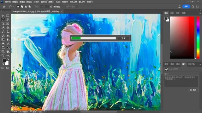Select the Rectangle shape tool
Viewport: 202px width, 113px height.
pyautogui.click(x=3, y=51)
